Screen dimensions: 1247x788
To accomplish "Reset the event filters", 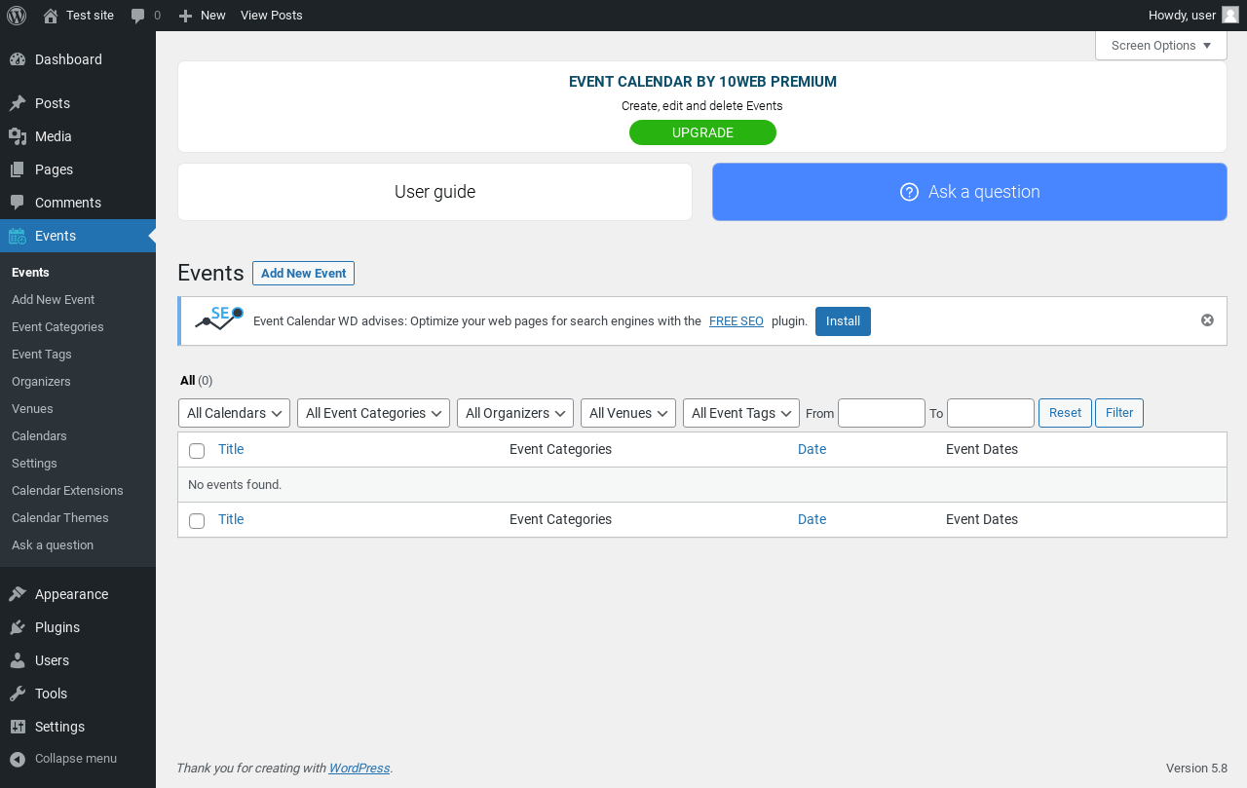I will 1065,413.
